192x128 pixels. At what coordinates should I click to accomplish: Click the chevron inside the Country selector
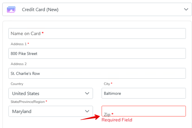[87, 93]
